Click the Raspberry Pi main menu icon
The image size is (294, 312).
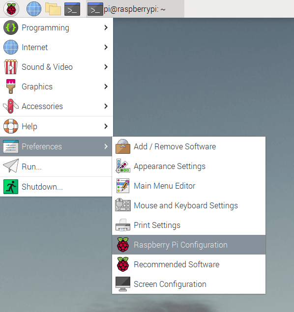11,9
